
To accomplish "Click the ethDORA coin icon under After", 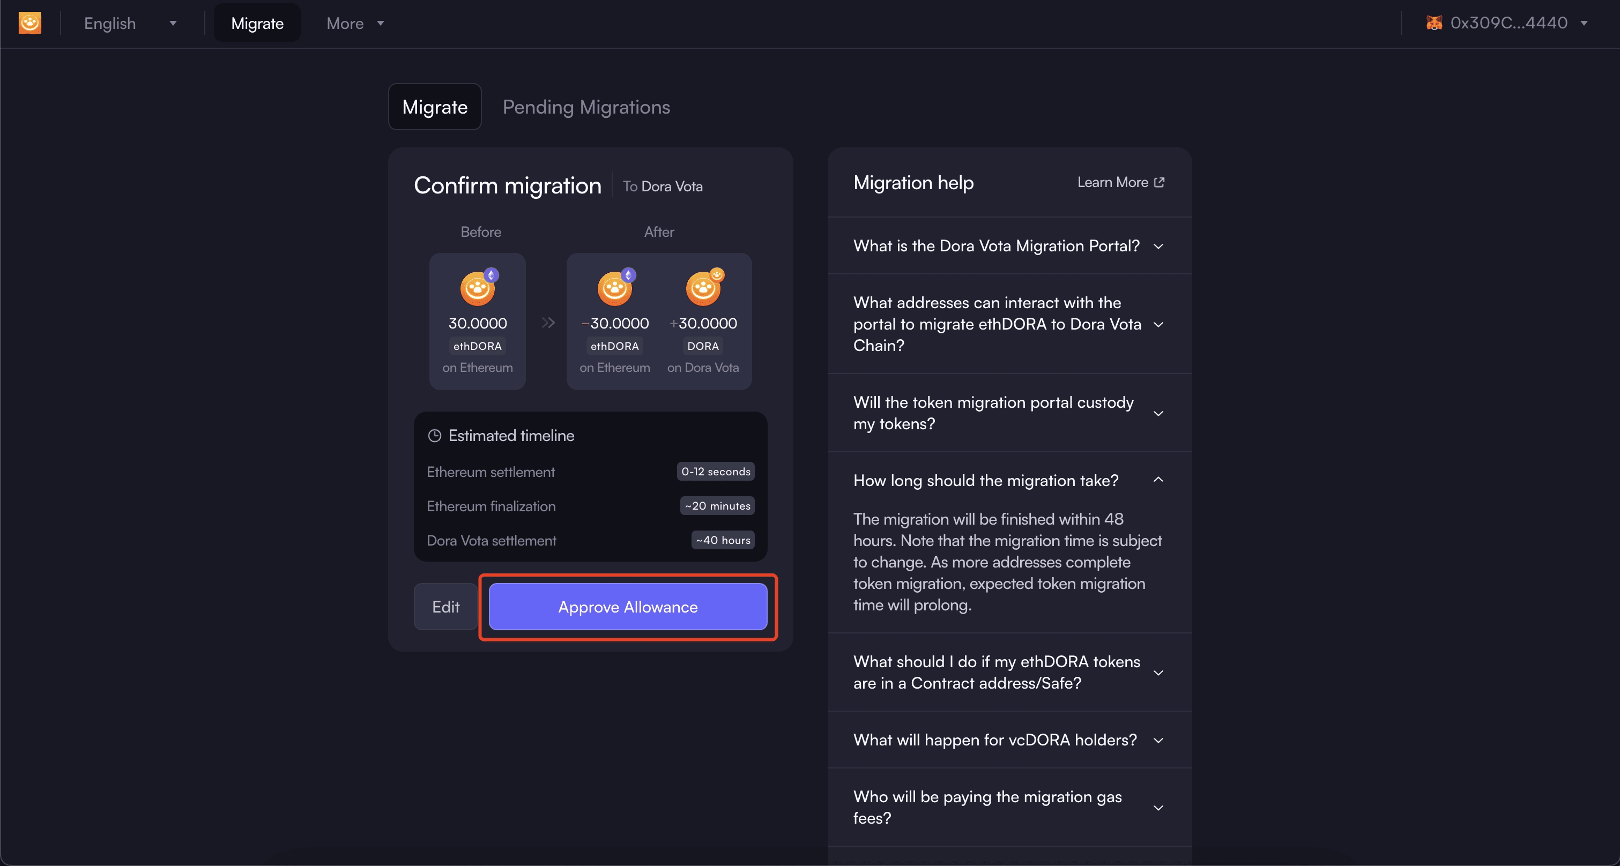I will pos(615,288).
